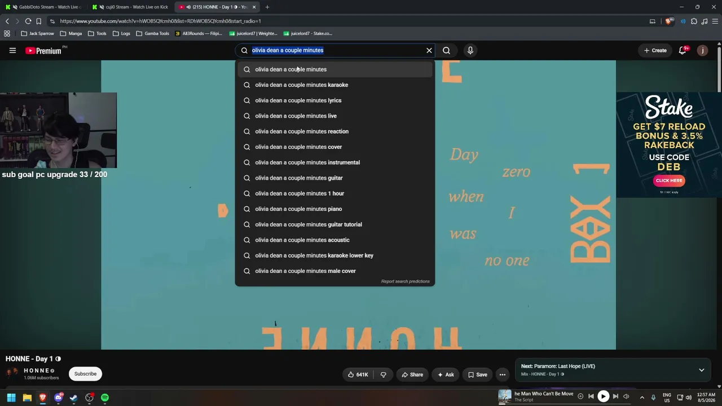Go back in browser history
The height and width of the screenshot is (406, 722).
tap(7, 21)
